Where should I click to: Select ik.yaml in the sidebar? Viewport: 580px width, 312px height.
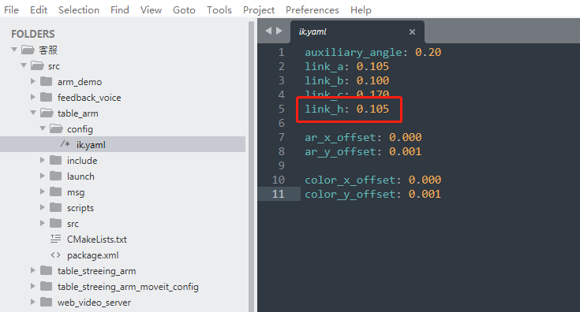[122, 144]
